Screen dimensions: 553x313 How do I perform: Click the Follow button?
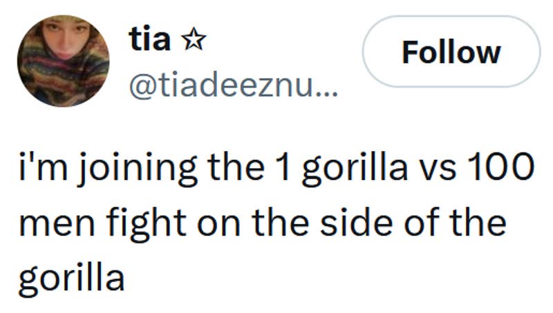451,52
